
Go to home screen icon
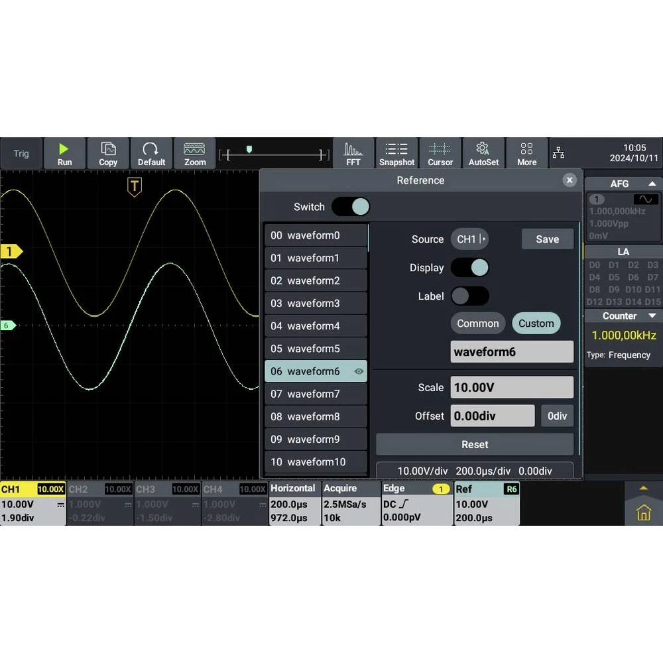click(643, 512)
